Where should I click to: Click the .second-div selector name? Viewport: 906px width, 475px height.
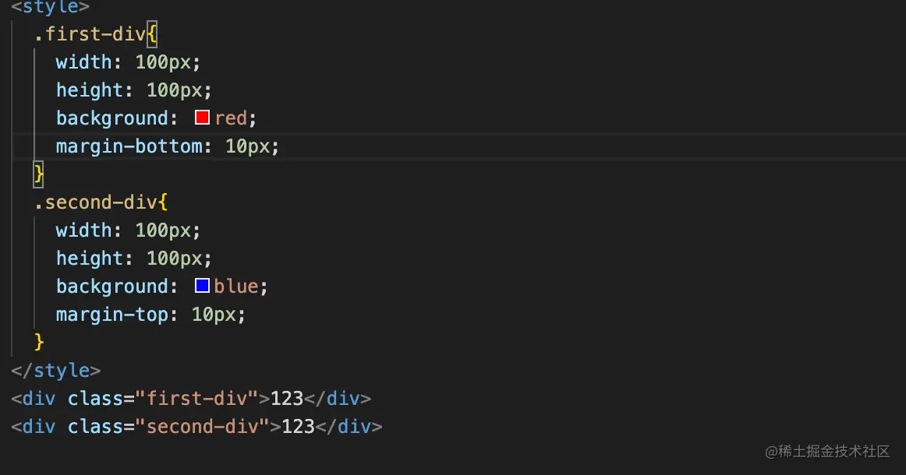click(95, 202)
